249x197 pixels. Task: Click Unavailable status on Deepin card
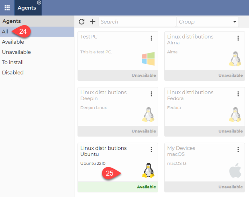point(144,131)
